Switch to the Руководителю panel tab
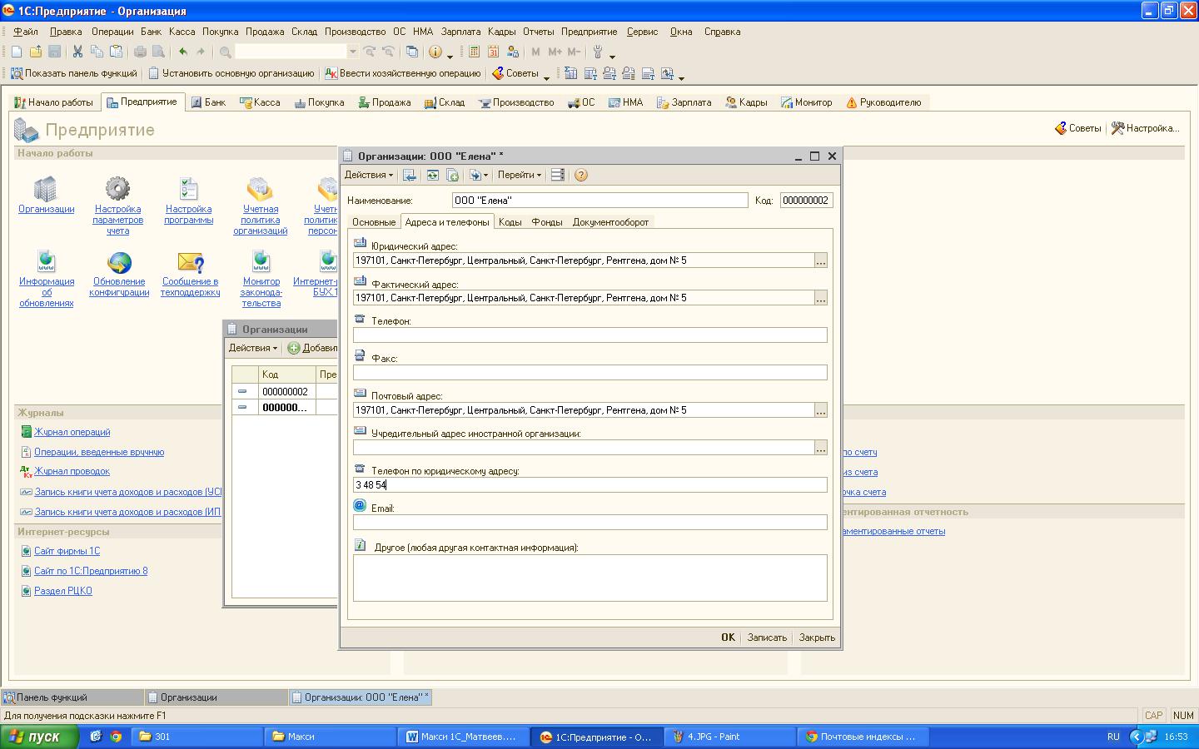The height and width of the screenshot is (749, 1199). [883, 102]
